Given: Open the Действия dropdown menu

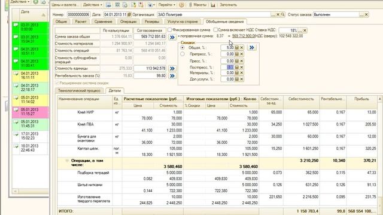Looking at the screenshot, I should point(93,5).
